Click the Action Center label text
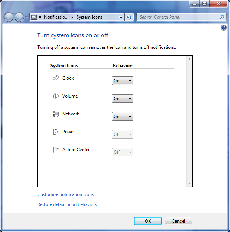Screen dimensions: 230x232 [76, 150]
